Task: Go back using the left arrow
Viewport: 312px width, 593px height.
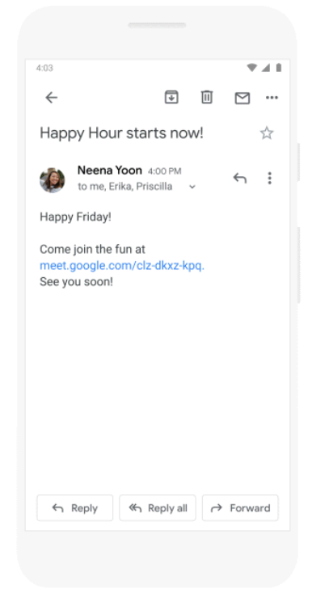Action: coord(52,98)
